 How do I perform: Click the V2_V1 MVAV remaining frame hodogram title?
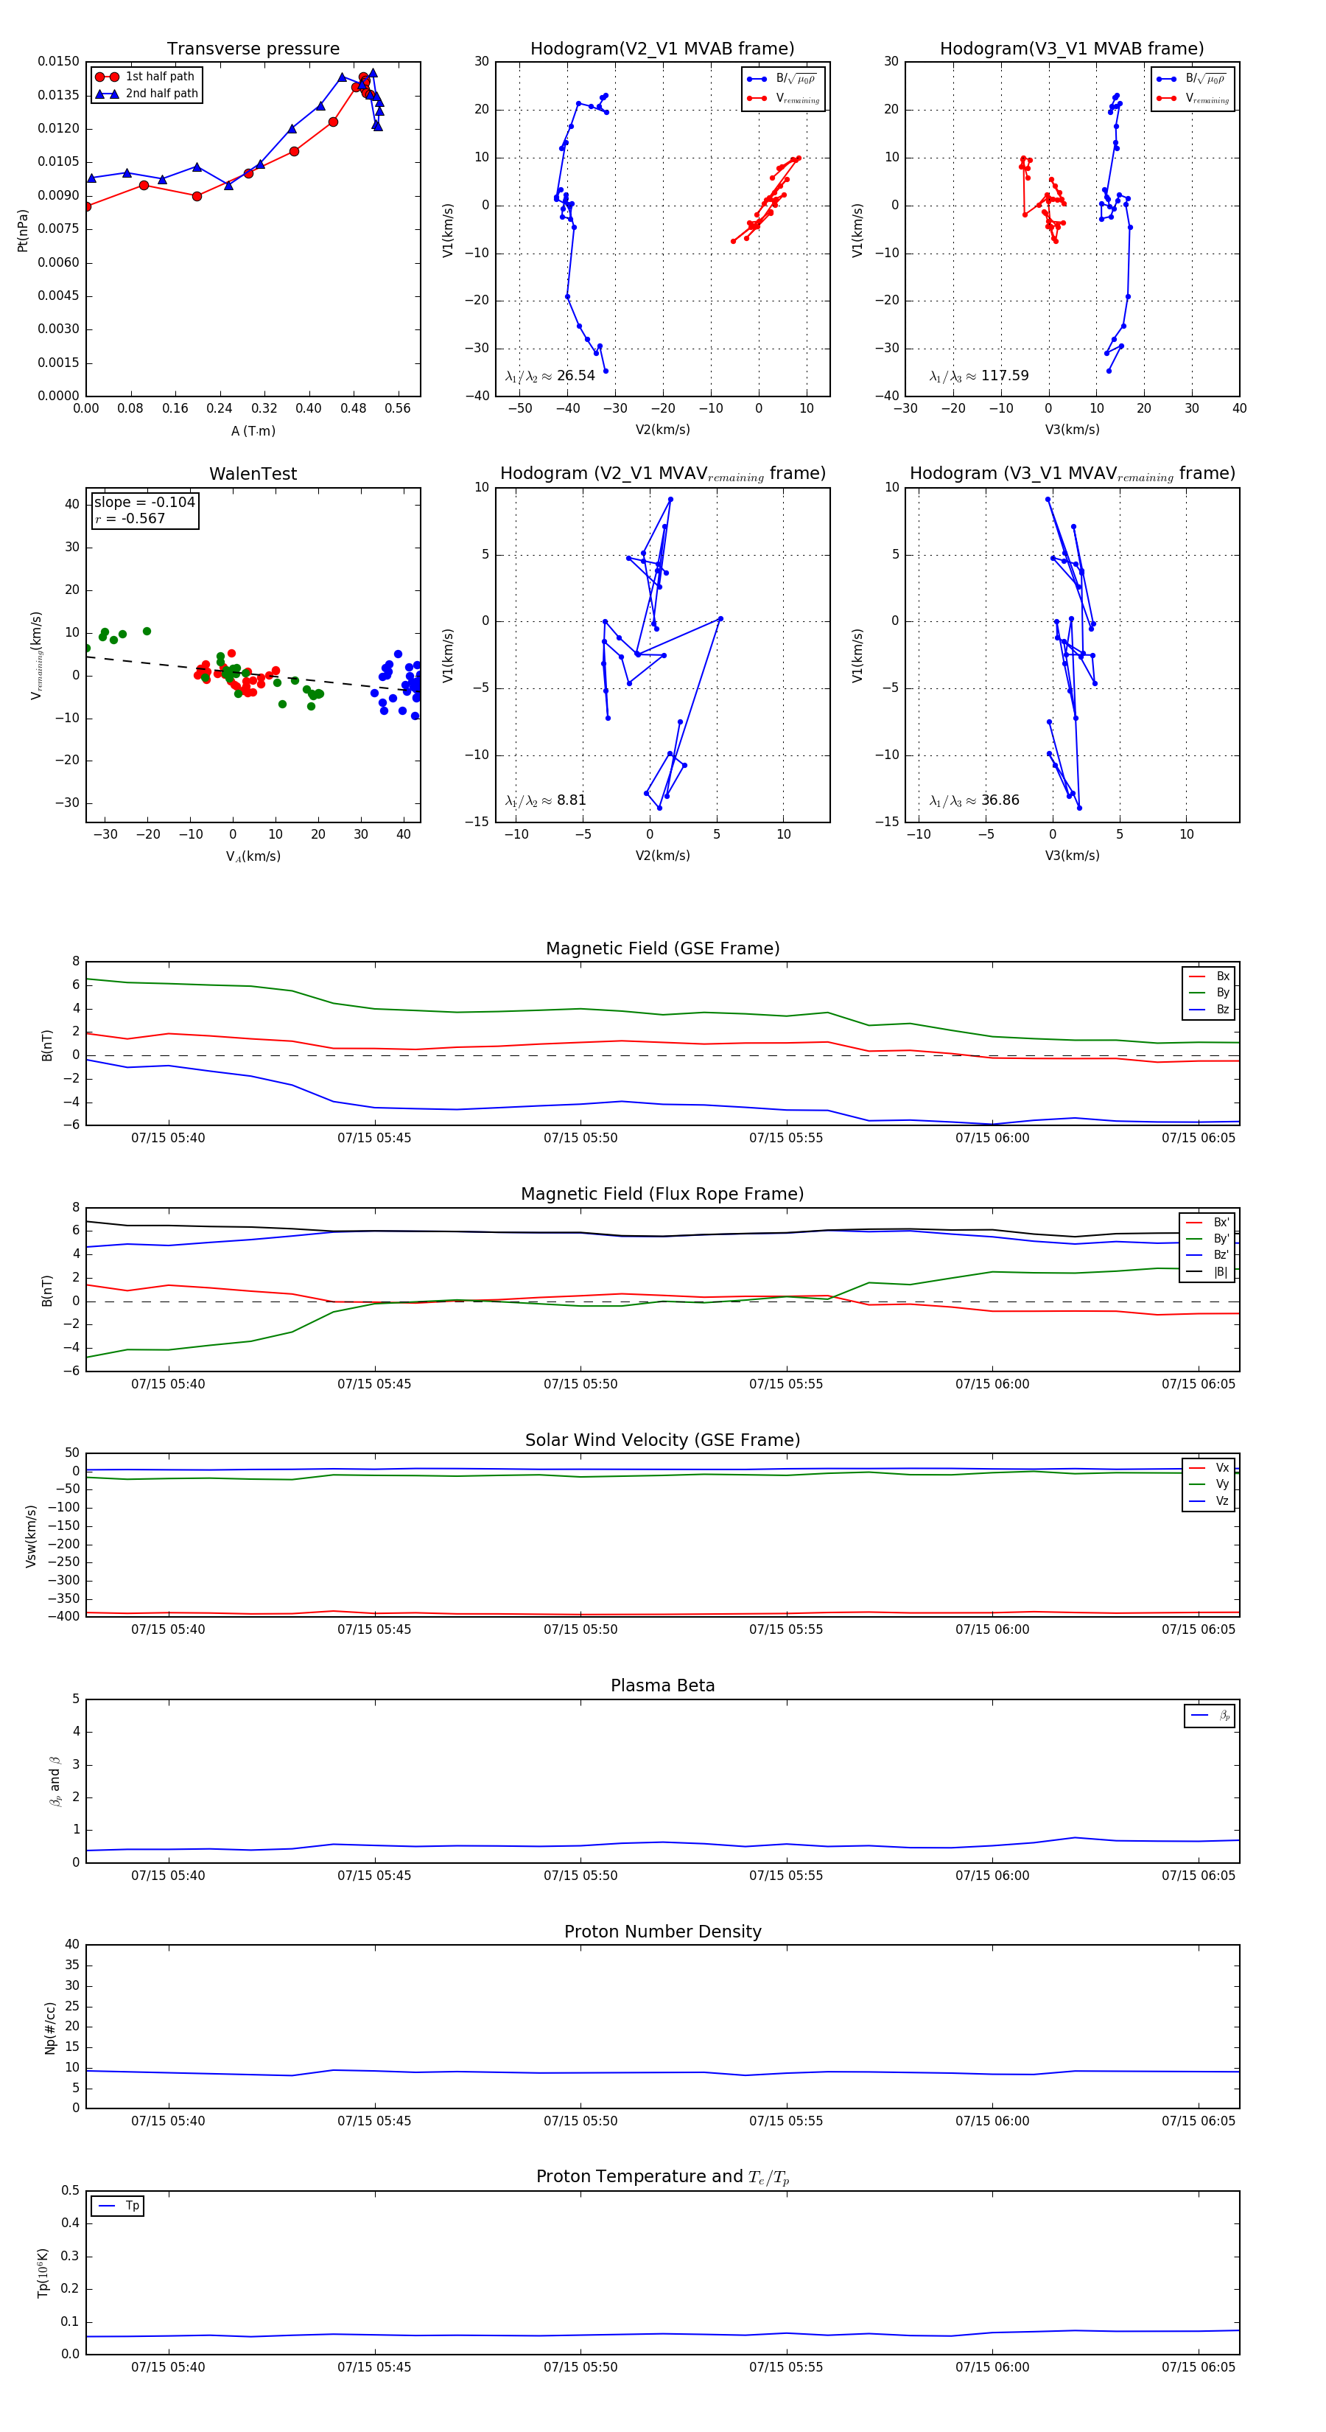pyautogui.click(x=662, y=474)
